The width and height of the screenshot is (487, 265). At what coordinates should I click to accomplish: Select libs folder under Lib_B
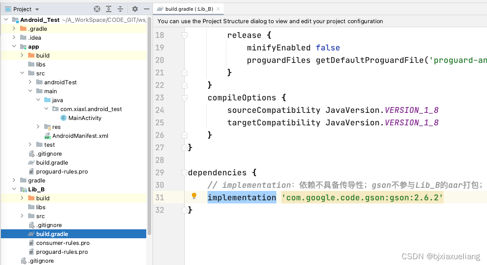[x=41, y=207]
